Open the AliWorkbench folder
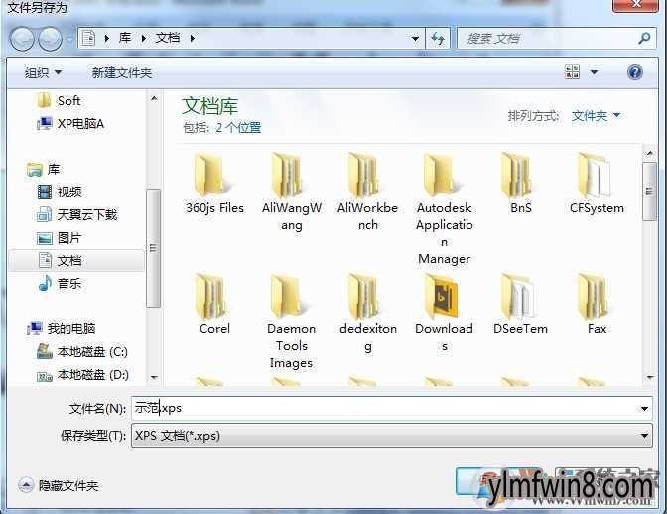 (x=367, y=192)
